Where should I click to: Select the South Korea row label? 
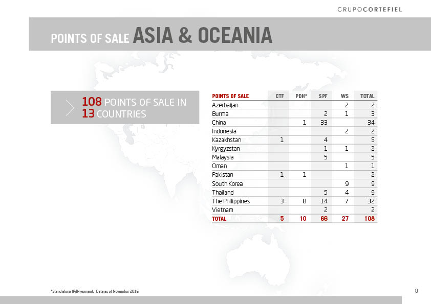227,184
